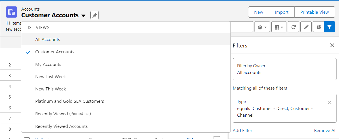The image size is (339, 139).
Task: Open Recently Viewed Accounts view
Action: (x=126, y=126)
